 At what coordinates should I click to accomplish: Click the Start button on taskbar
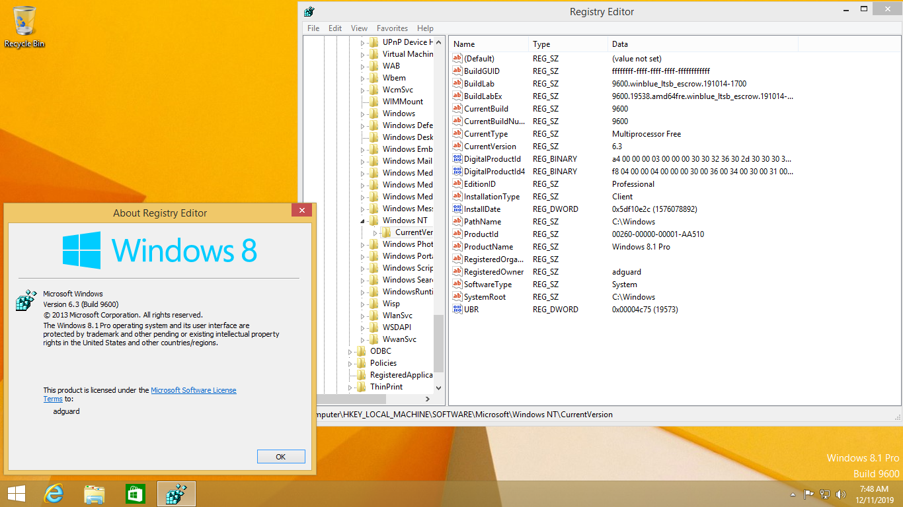17,494
